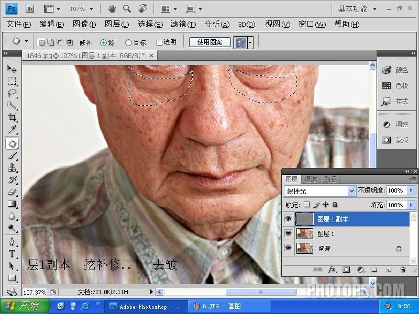Hide the 背景 layer
419x314 pixels.
tap(288, 248)
